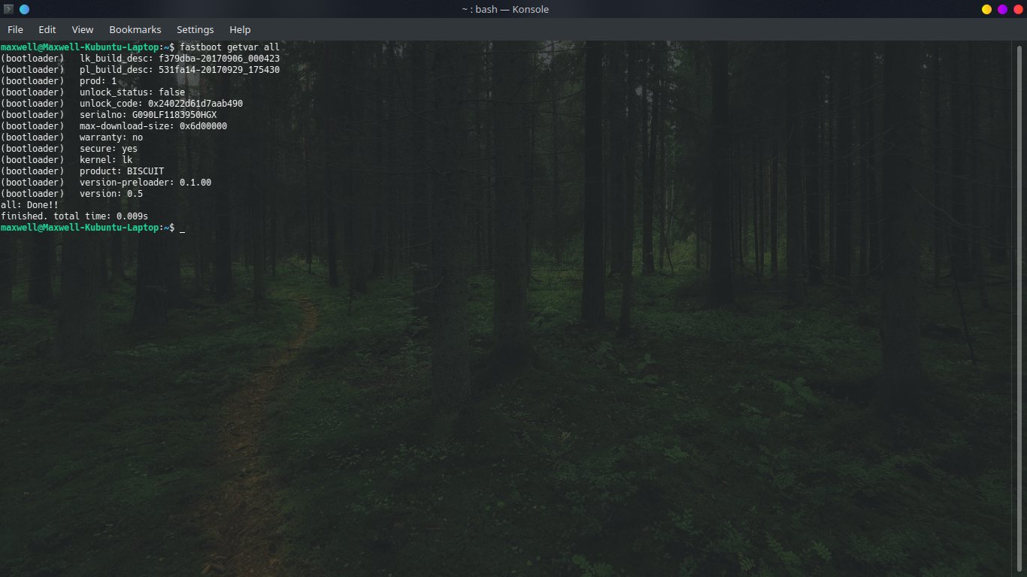The image size is (1027, 577).
Task: Click the unlock_code hex value
Action: tap(195, 104)
